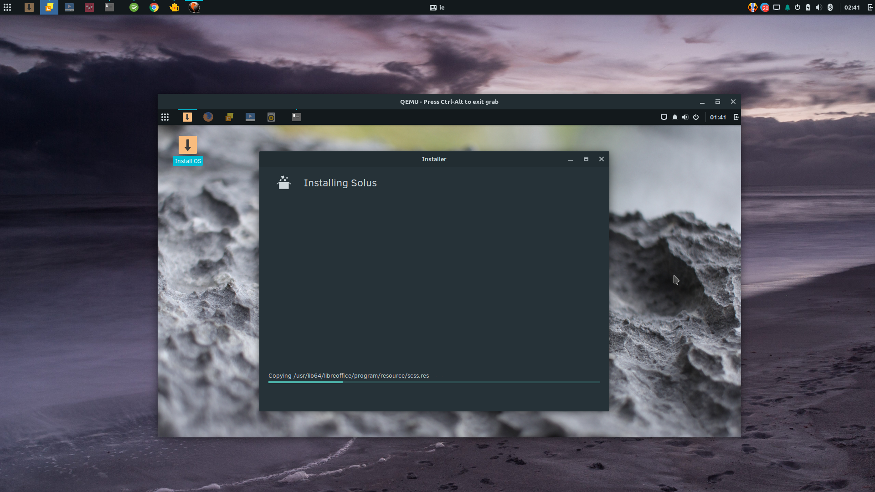Screen dimensions: 875x492
Task: Open the host Raven sidebar toggle
Action: point(870,7)
